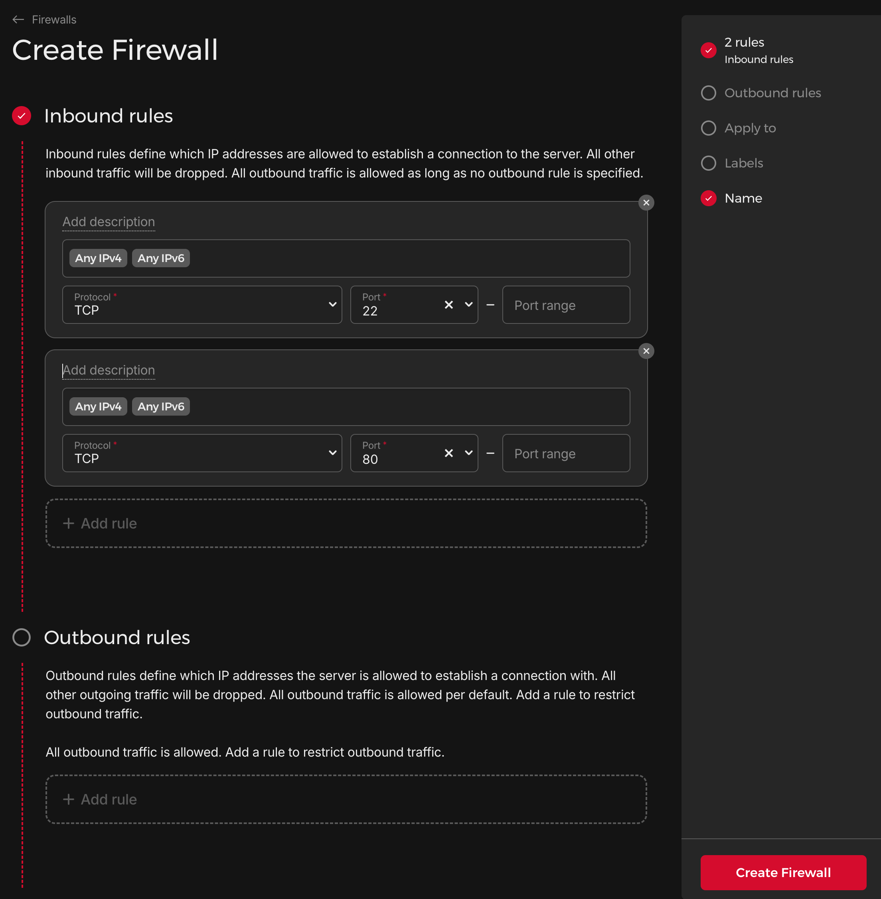Click the back arrow to Firewalls

click(x=18, y=20)
